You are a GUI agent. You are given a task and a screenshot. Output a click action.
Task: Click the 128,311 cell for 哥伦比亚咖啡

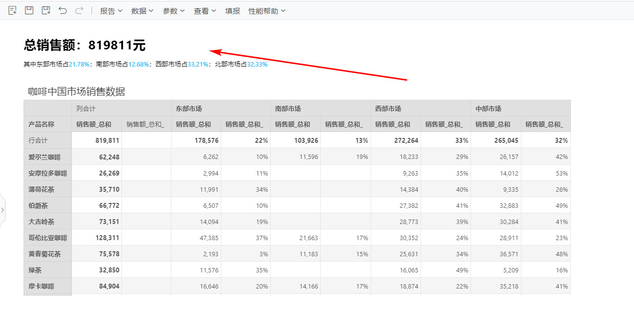[x=96, y=238]
